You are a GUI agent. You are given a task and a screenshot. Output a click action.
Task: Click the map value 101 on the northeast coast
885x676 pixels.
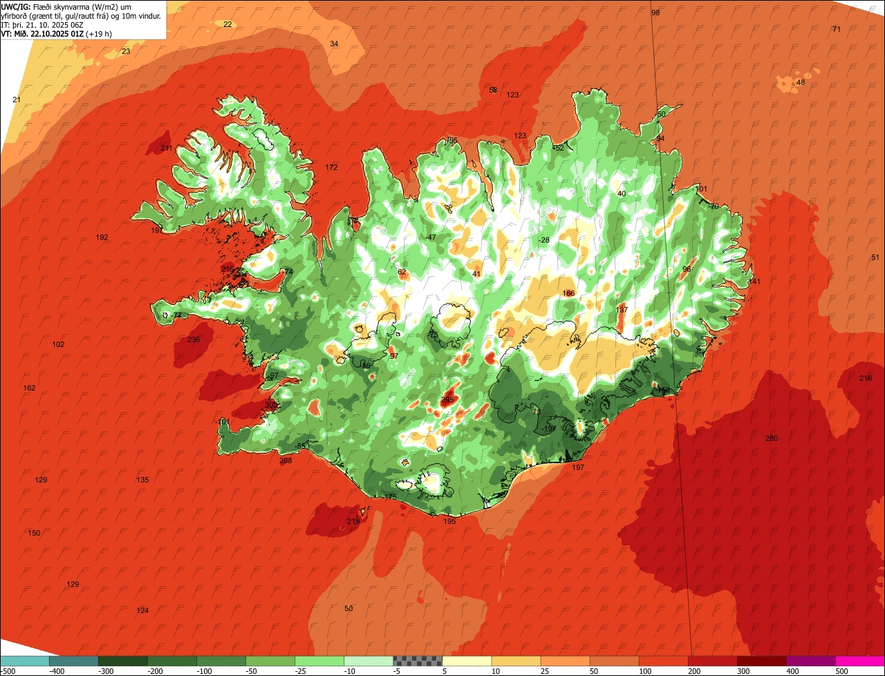[701, 189]
